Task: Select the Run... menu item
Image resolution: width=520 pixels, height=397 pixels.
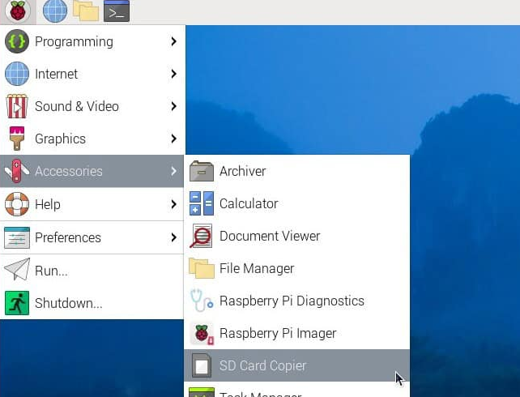Action: coord(51,271)
